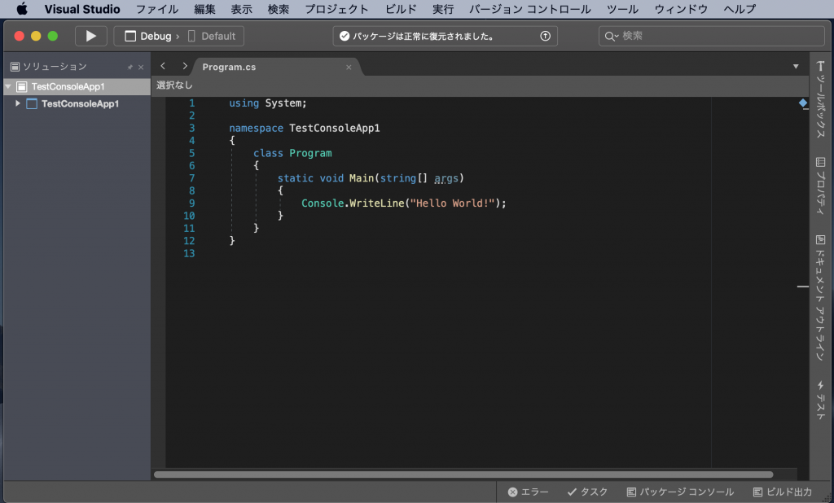Click the project icon in tree
Screen dimensions: 834x503
coord(32,103)
